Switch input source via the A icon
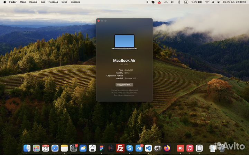 coord(186,2)
